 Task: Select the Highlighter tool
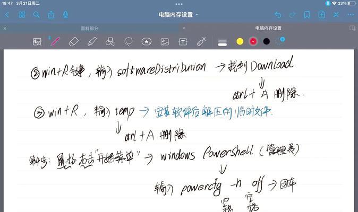click(92, 42)
